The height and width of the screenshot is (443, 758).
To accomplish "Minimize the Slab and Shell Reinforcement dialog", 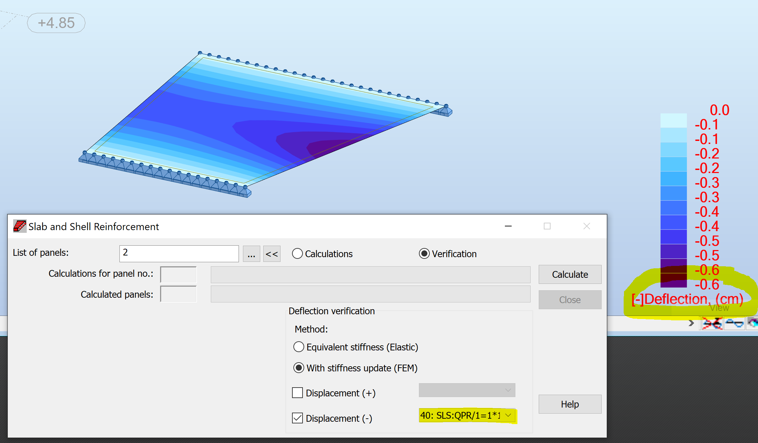I will point(508,226).
